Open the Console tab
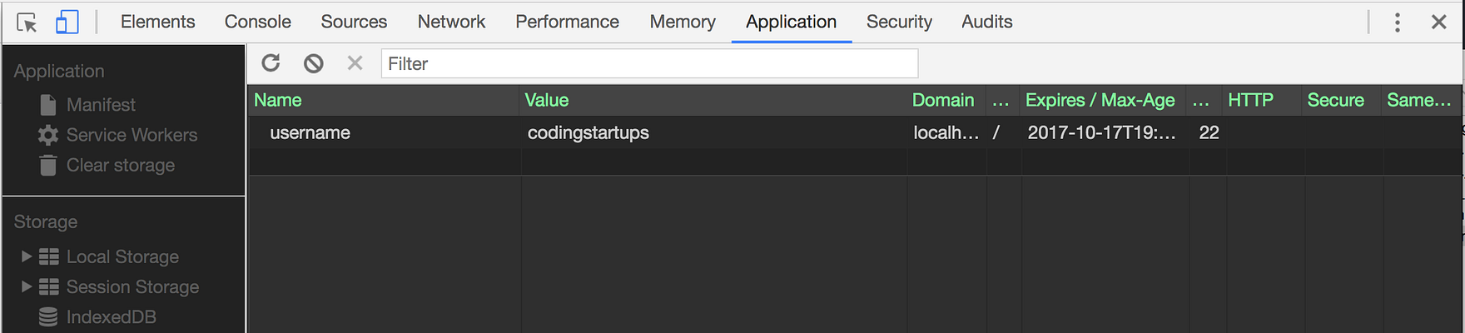The width and height of the screenshot is (1465, 333). [257, 22]
